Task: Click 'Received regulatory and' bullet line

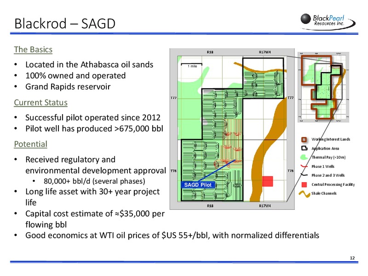Action: pos(70,160)
